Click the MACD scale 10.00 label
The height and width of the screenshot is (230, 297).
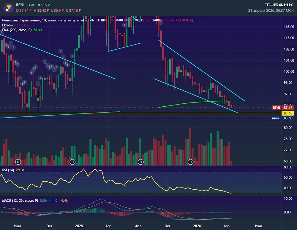pos(288,199)
